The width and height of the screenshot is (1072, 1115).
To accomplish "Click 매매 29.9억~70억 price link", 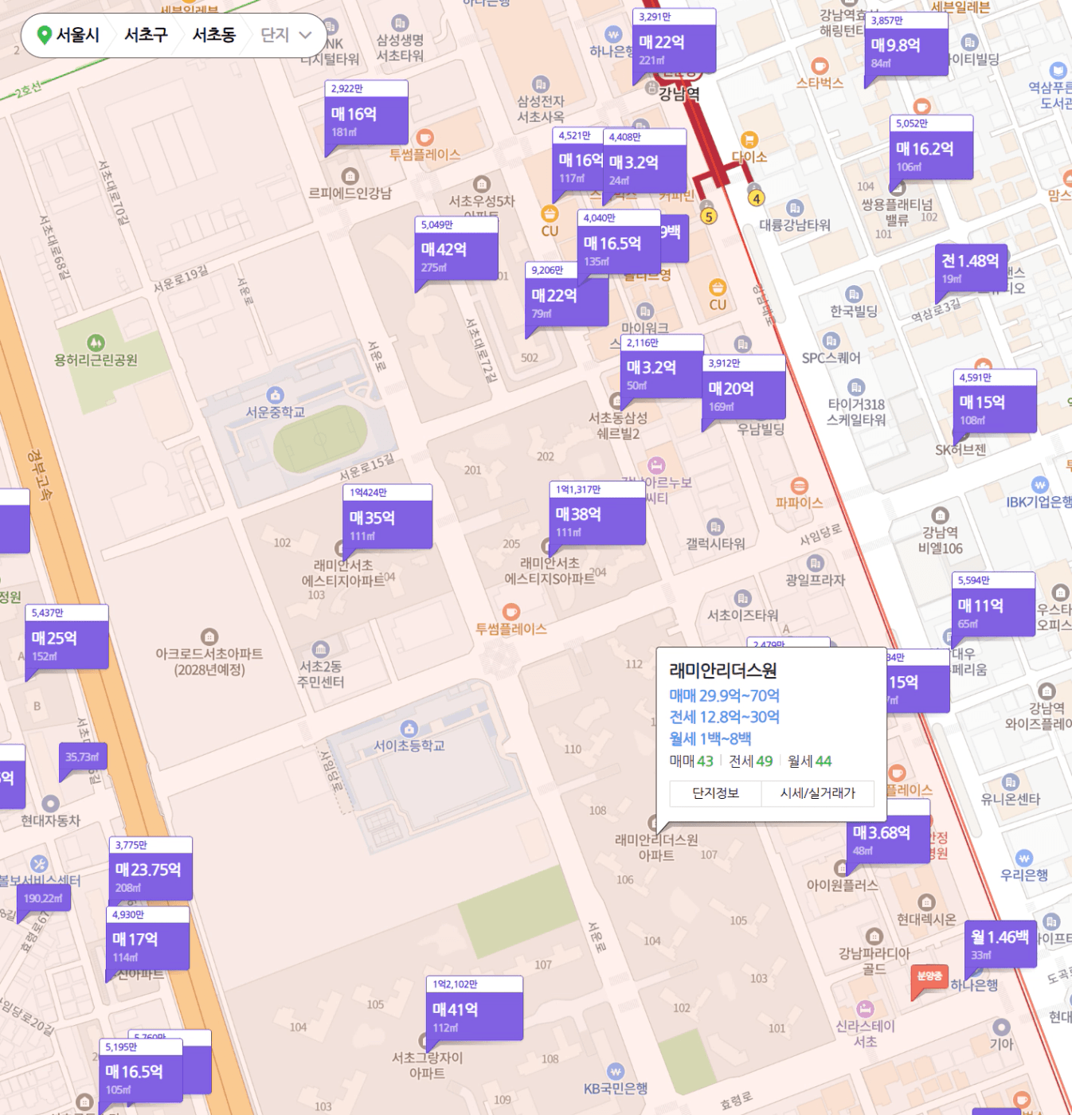I will (x=724, y=695).
